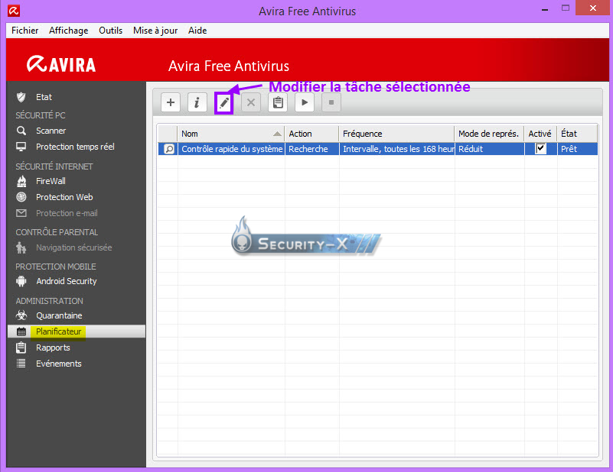Screen dimensions: 613x472
Task: Click the clipboard icon for Rapports
Action: point(21,348)
